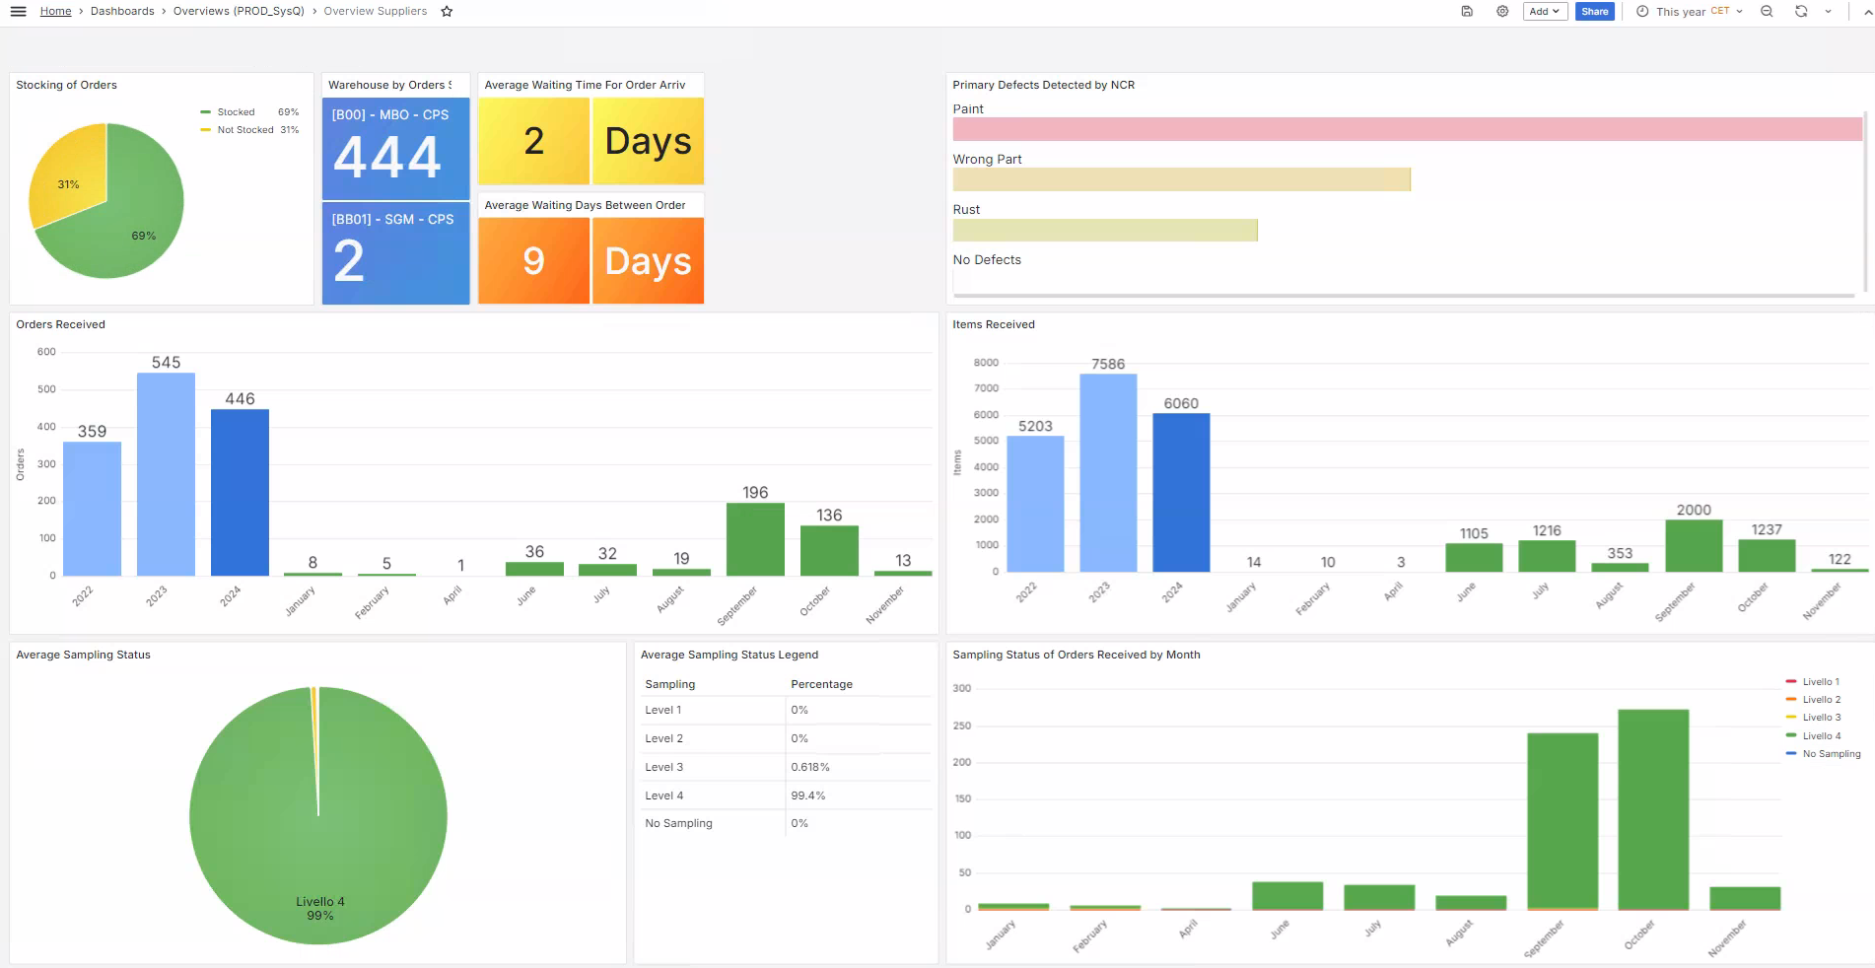
Task: Click the October bar in Sampling Status chart
Action: (x=1653, y=809)
